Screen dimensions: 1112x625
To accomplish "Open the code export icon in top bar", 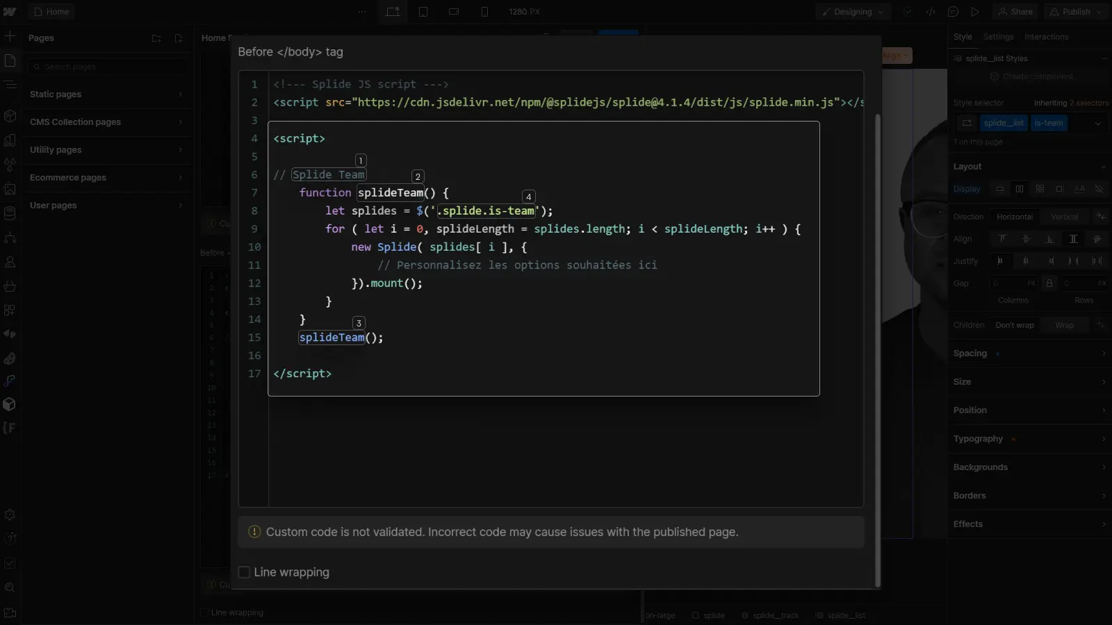I will click(931, 12).
